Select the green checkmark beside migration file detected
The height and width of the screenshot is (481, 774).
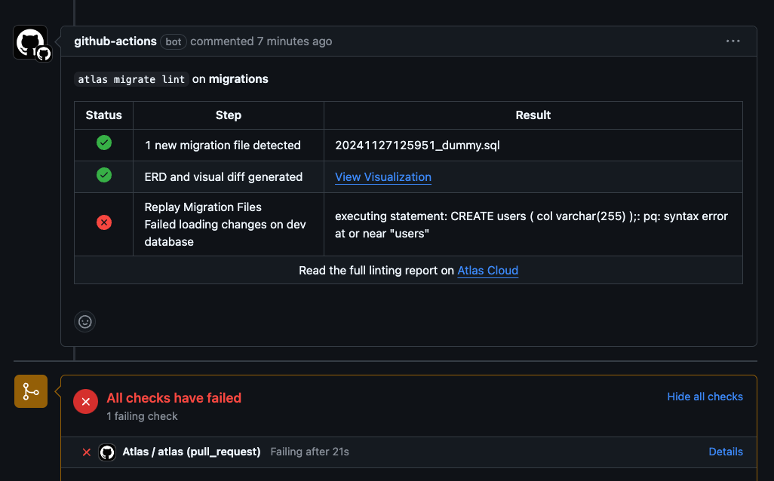(x=103, y=142)
